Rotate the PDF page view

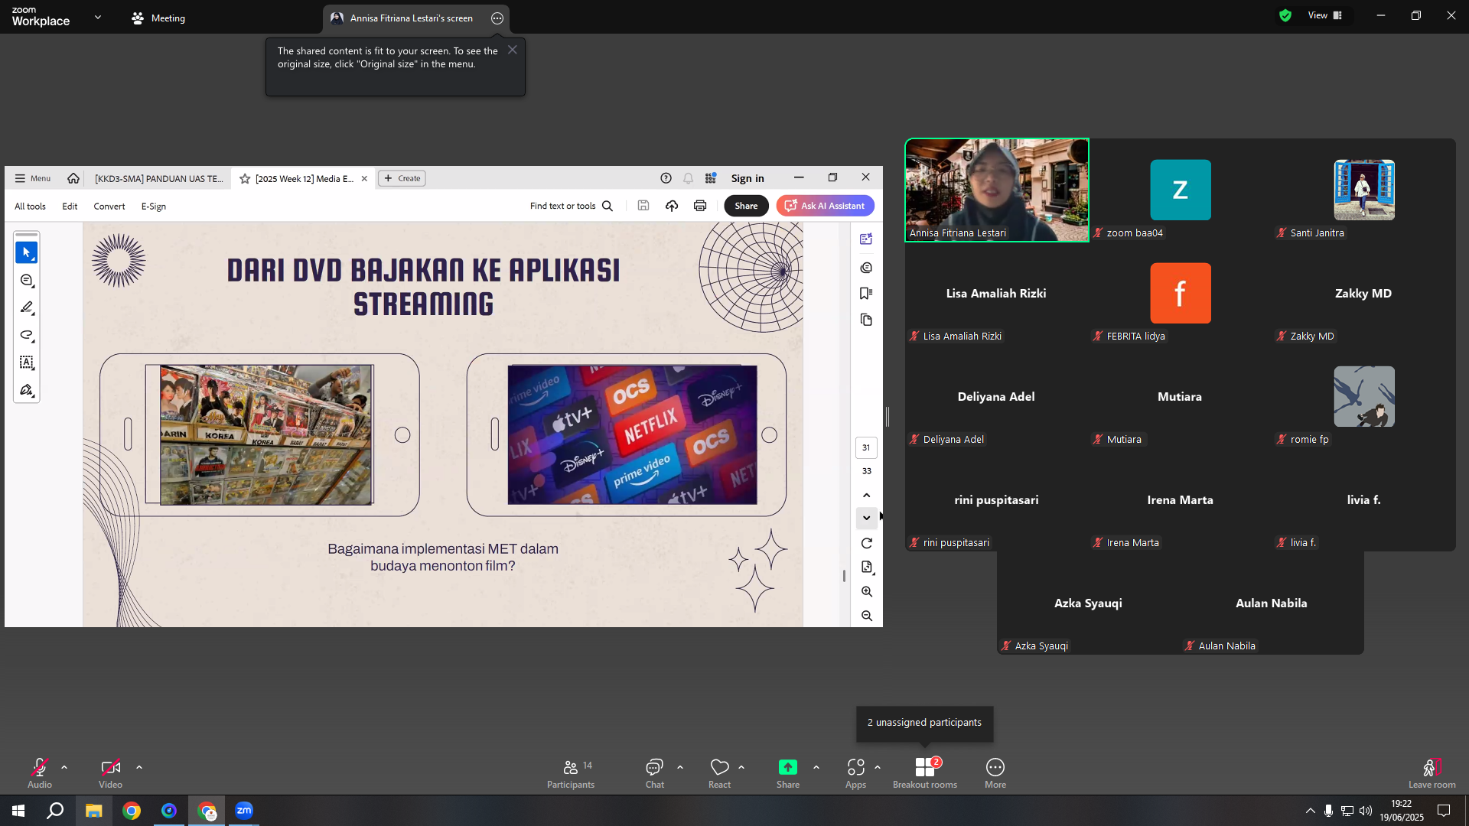[x=866, y=543]
